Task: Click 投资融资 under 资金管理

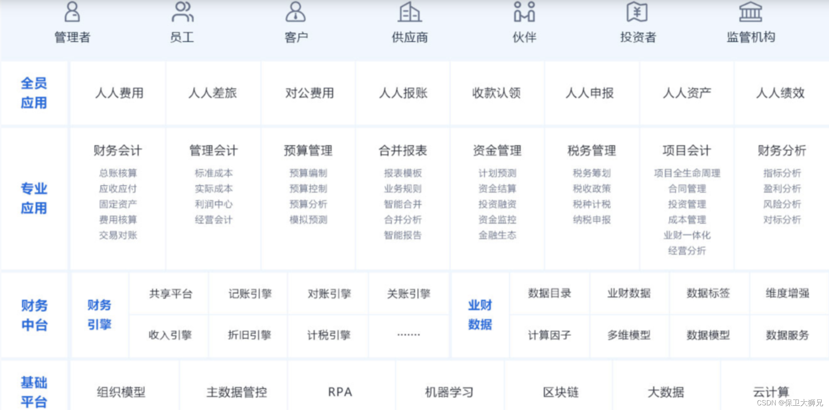Action: [x=497, y=204]
